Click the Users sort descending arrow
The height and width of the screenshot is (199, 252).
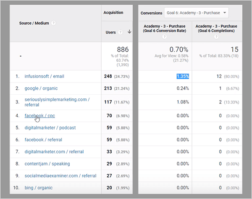point(129,32)
